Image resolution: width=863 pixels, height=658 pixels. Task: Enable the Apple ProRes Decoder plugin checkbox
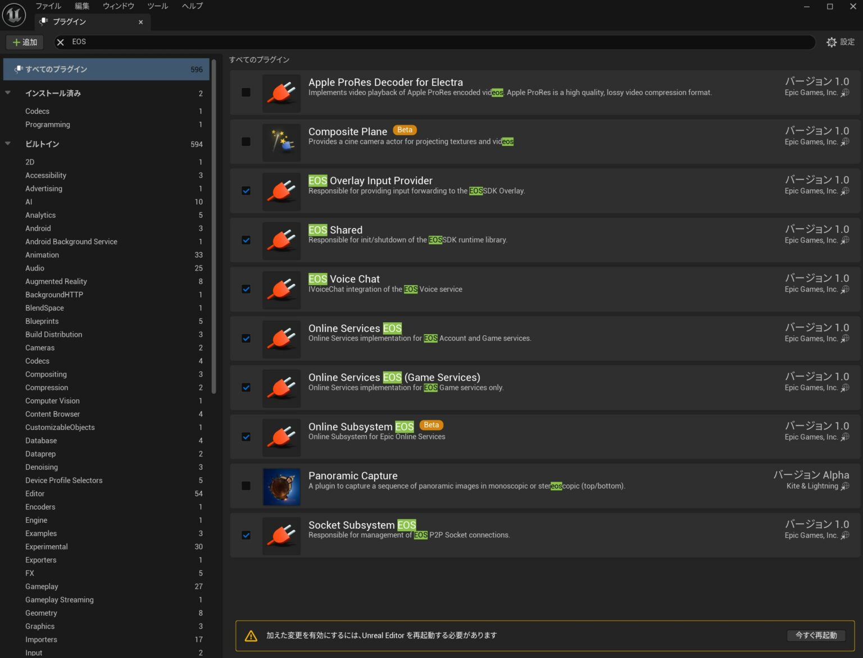coord(246,93)
